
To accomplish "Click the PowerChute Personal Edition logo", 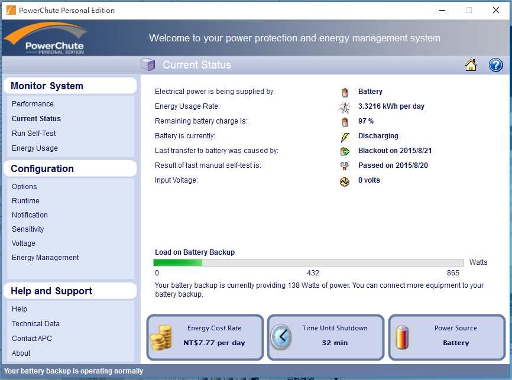I will tap(46, 38).
